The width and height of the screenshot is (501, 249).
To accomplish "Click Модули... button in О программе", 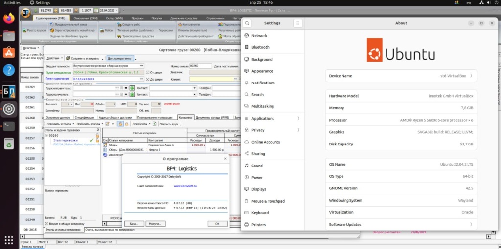I will [x=156, y=224].
